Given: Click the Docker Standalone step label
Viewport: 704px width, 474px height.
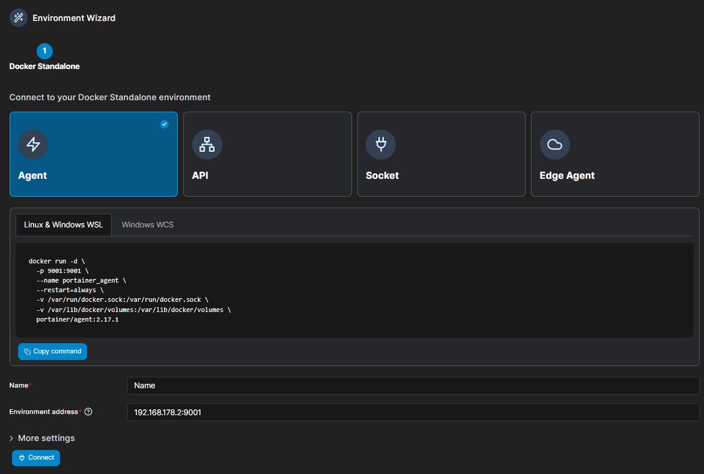Looking at the screenshot, I should [x=44, y=67].
